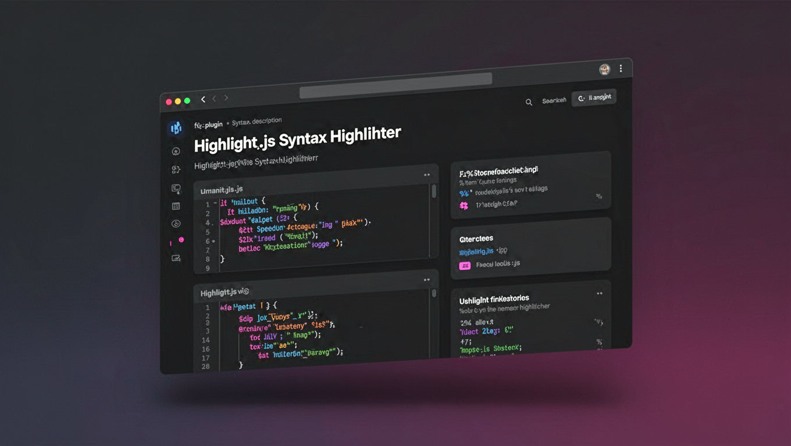Open the user avatar at top right
Image resolution: width=791 pixels, height=446 pixels.
pyautogui.click(x=605, y=69)
